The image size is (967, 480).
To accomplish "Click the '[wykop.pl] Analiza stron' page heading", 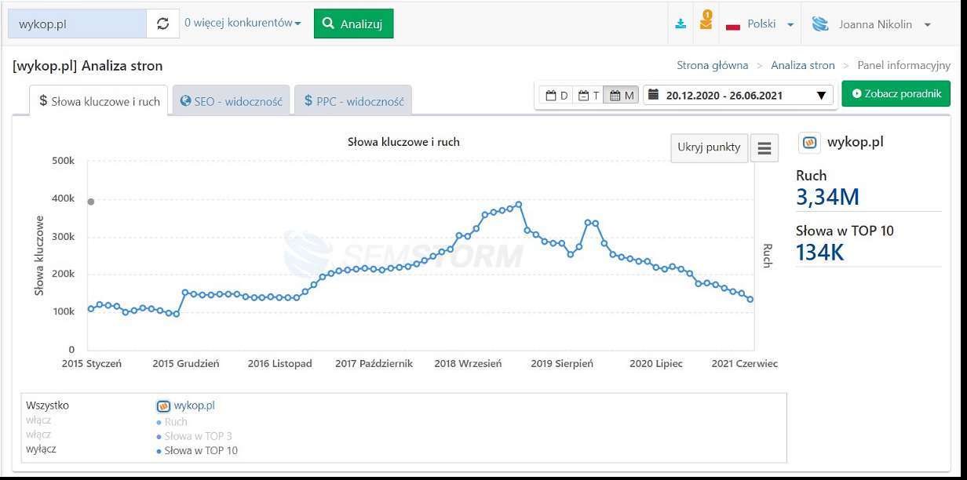I will pyautogui.click(x=88, y=66).
